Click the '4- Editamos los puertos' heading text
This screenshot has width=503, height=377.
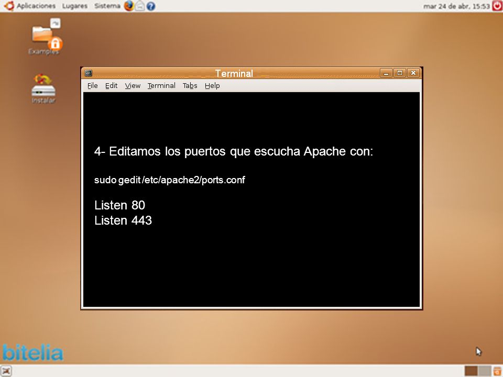tap(234, 151)
